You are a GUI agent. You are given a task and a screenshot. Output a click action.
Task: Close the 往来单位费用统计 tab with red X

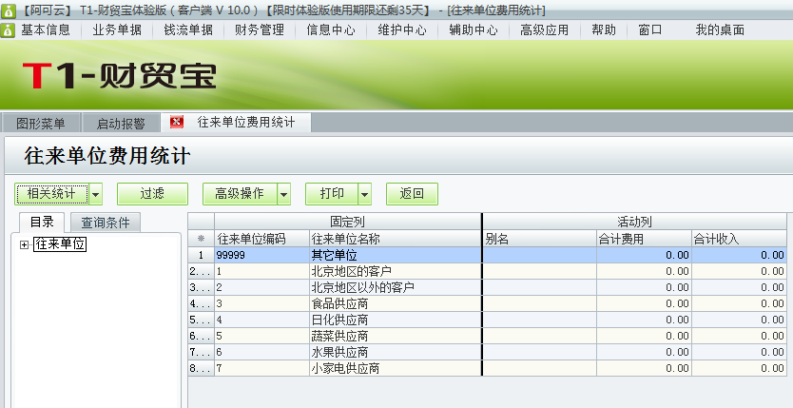[x=177, y=122]
